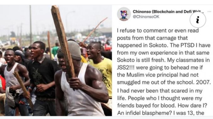This screenshot has height=119, width=213.
Task: Click the large raised wooden plank in photo
Action: pos(63,42)
